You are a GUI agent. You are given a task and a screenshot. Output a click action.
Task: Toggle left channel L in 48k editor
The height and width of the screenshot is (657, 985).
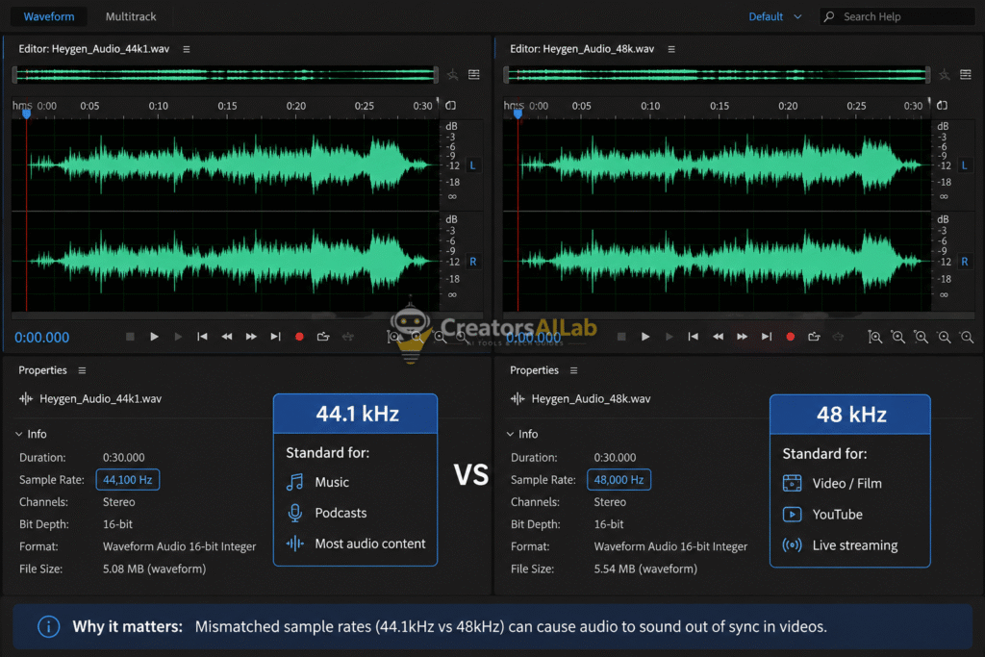[x=964, y=165]
